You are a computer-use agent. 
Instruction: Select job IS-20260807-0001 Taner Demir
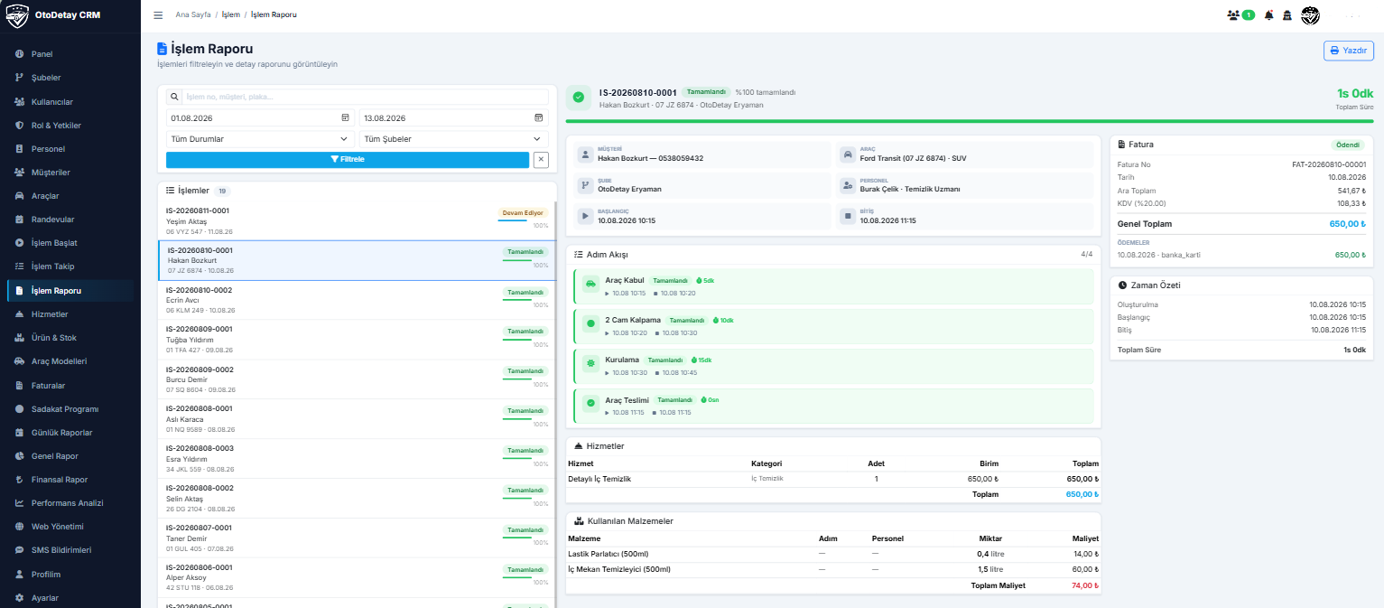(358, 538)
